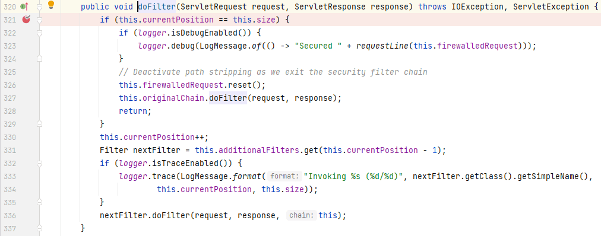The width and height of the screenshot is (601, 236).
Task: Click the 'chain:' parameter hint on line 336
Action: coord(302,215)
